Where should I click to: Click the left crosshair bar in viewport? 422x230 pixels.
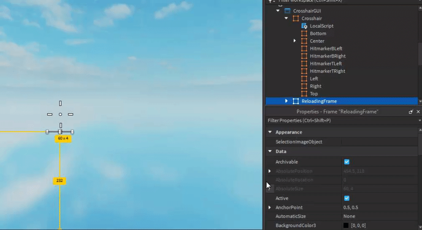50,114
